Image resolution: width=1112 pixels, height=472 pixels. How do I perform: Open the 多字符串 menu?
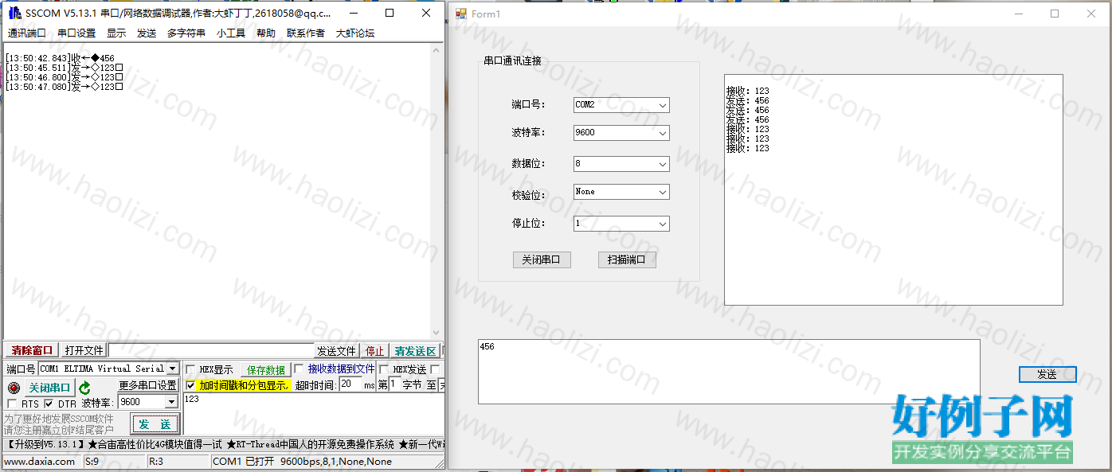pos(186,33)
